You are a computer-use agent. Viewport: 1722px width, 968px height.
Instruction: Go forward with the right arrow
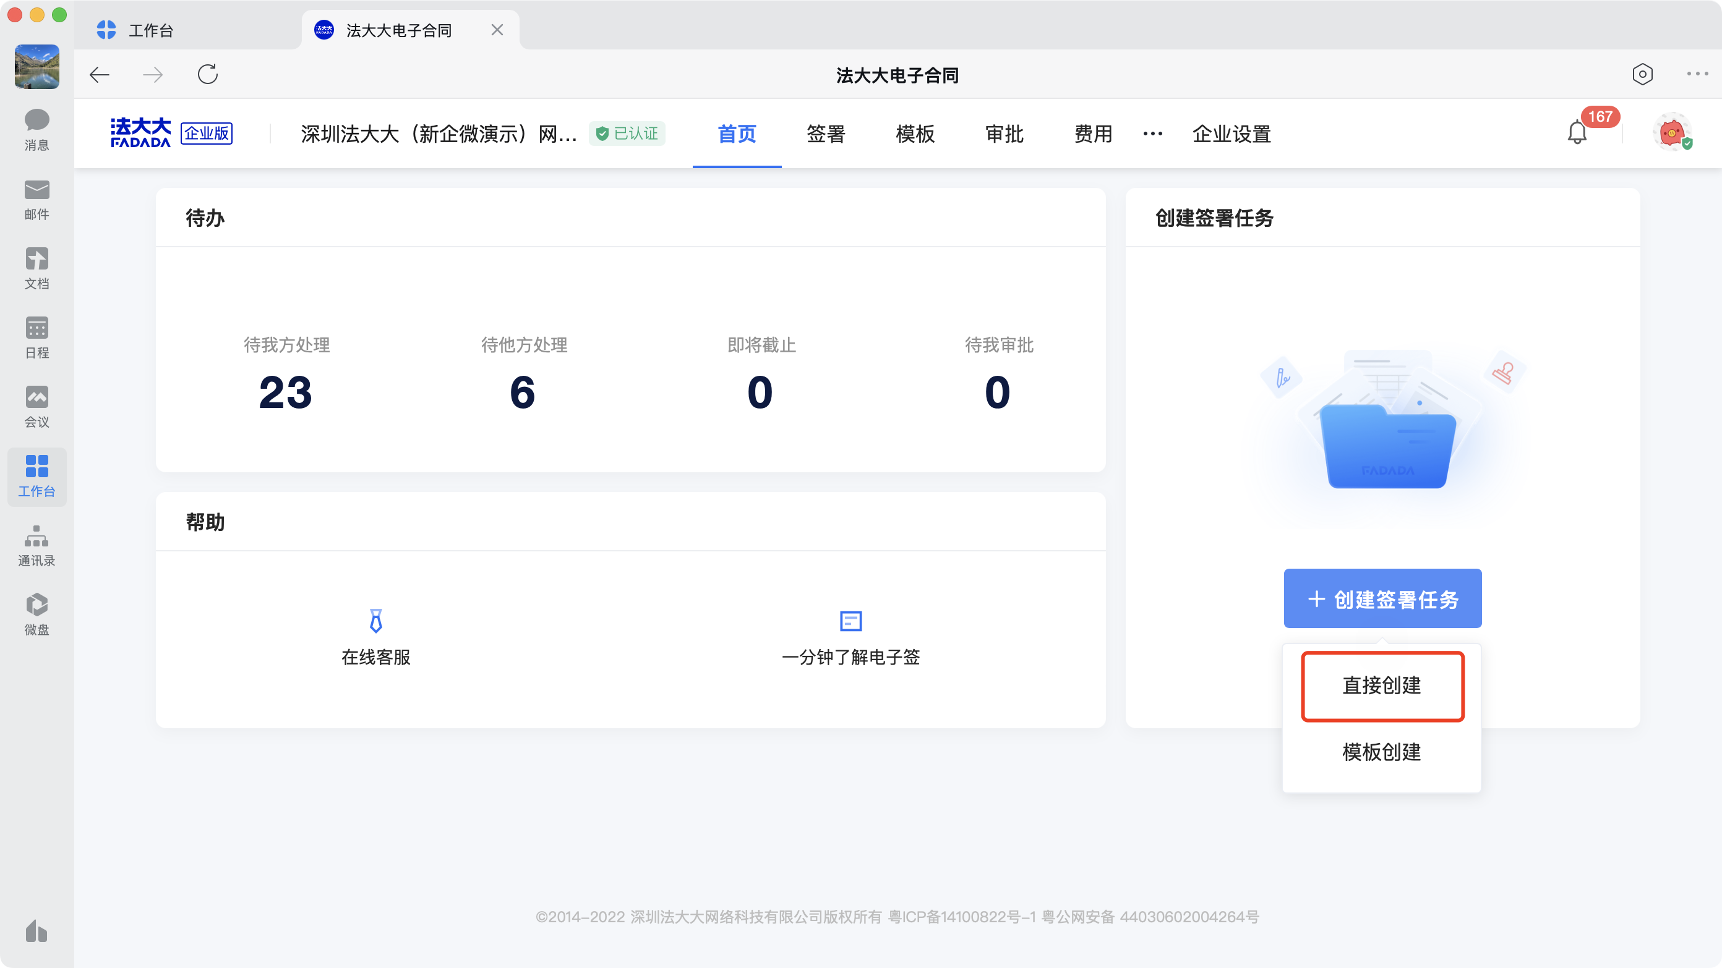pyautogui.click(x=153, y=74)
